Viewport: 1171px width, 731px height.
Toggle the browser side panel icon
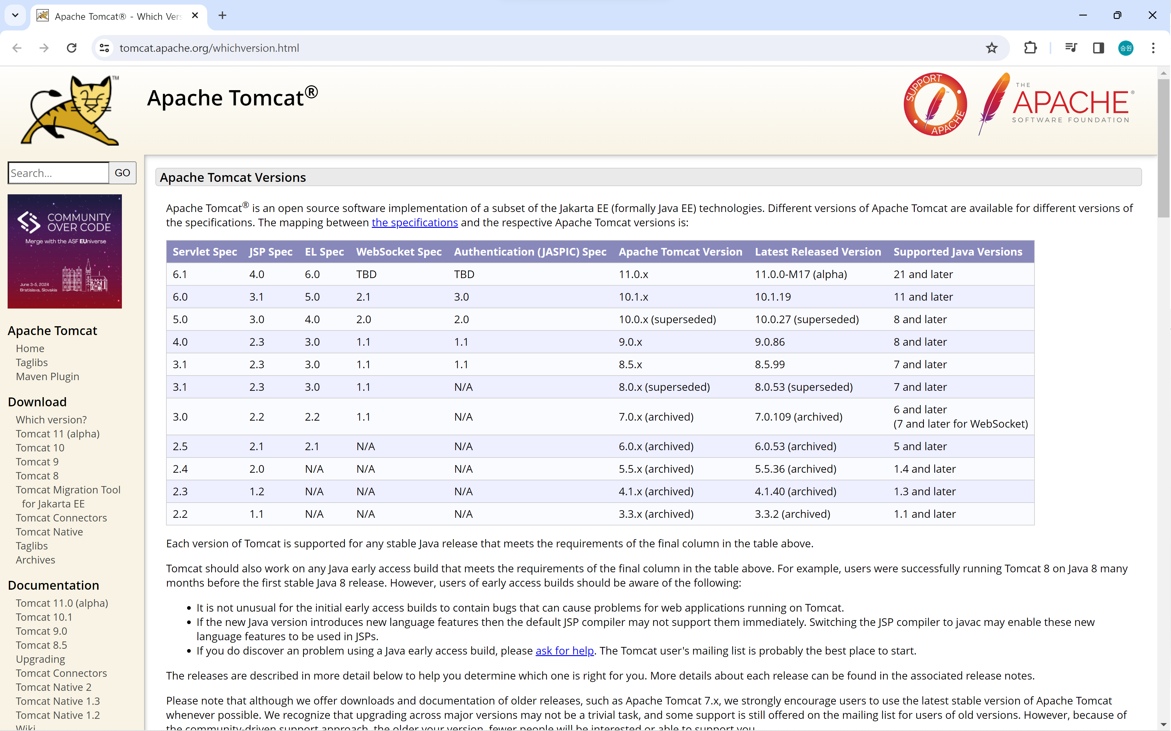1098,48
